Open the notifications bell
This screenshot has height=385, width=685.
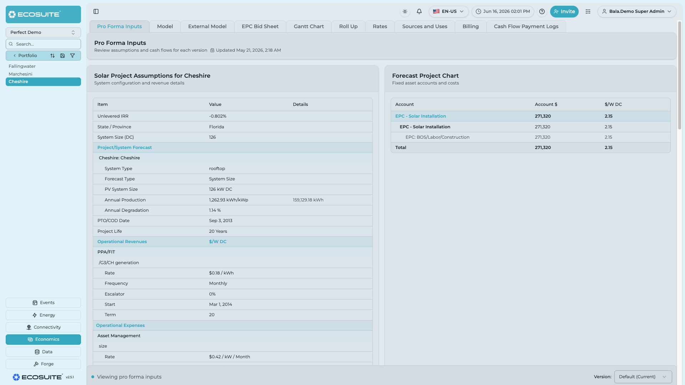click(419, 11)
